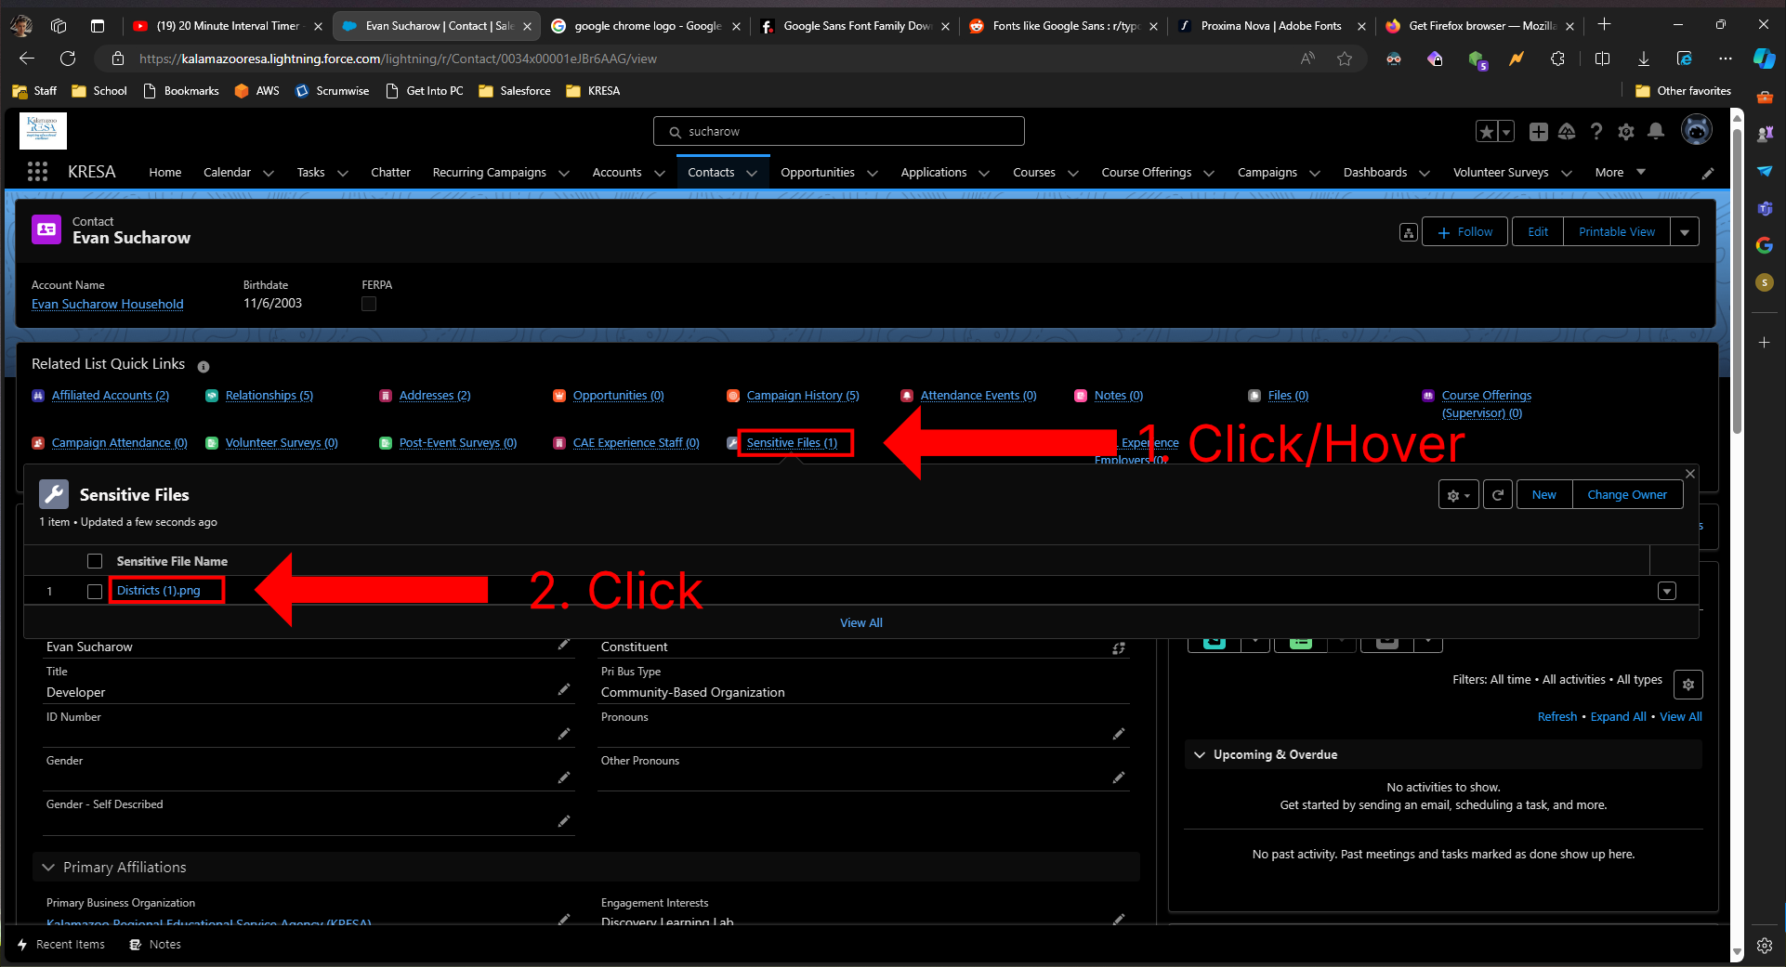
Task: Click the Favorites star icon
Action: [x=1487, y=132]
